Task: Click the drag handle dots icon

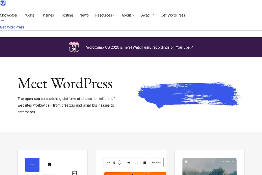Action: point(114,162)
